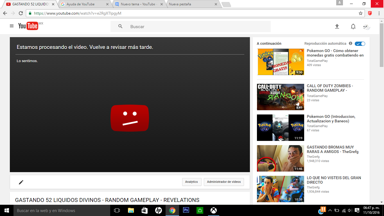This screenshot has width=384, height=216.
Task: Open the Xbox app in the taskbar
Action: click(x=214, y=210)
